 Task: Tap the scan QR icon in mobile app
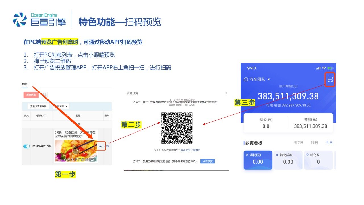[x=330, y=79]
